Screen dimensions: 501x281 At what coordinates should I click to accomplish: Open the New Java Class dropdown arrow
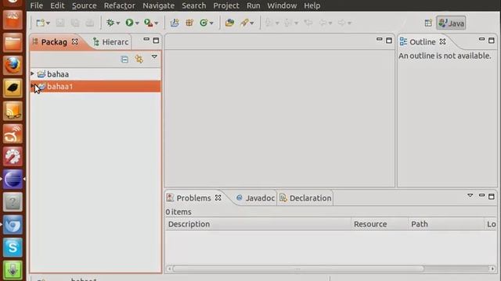(211, 23)
